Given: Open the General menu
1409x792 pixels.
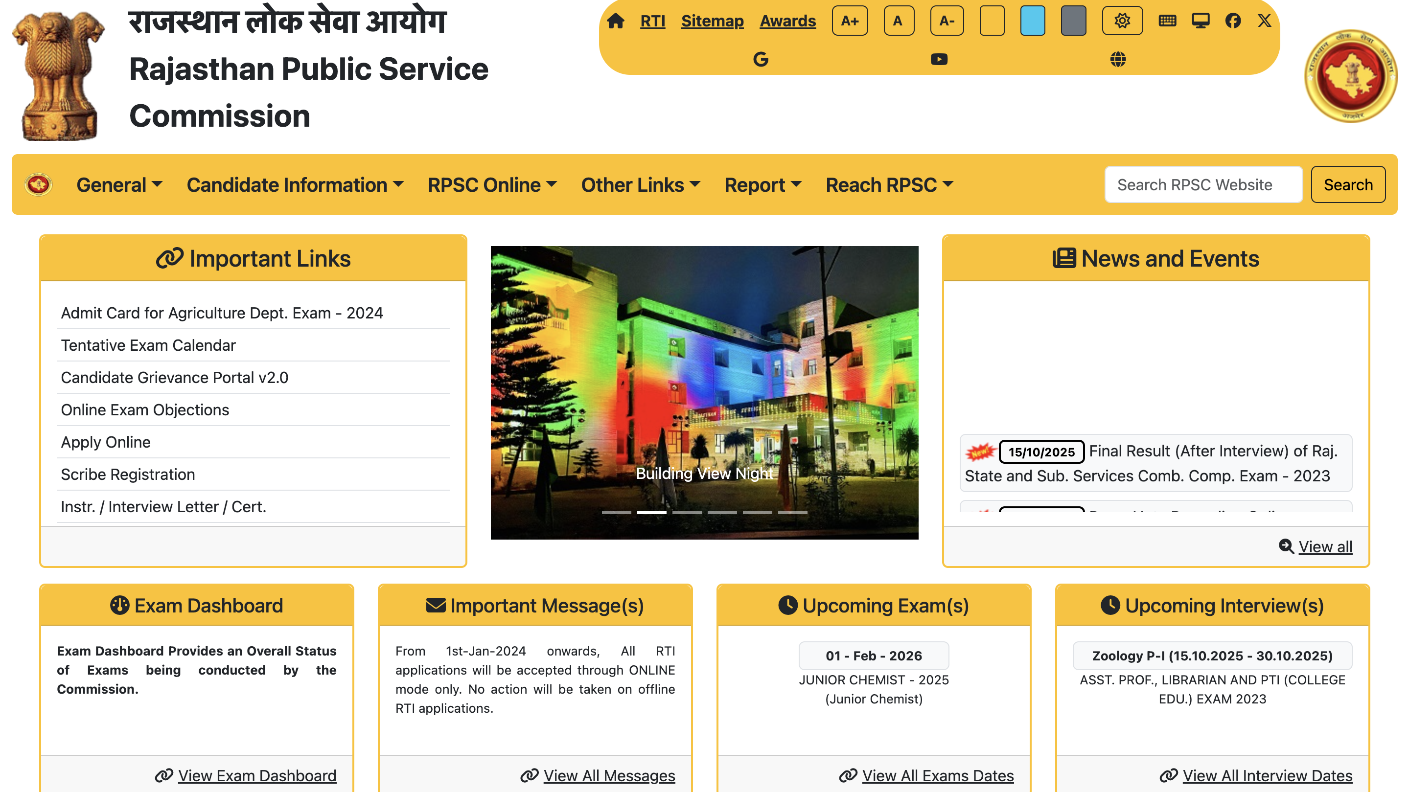Looking at the screenshot, I should tap(119, 185).
